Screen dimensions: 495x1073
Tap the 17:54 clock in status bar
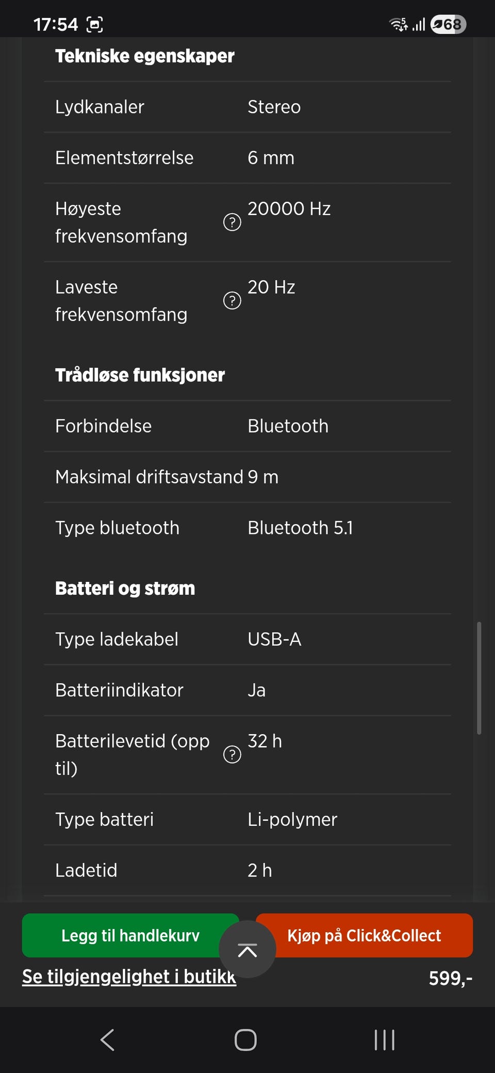pos(56,24)
